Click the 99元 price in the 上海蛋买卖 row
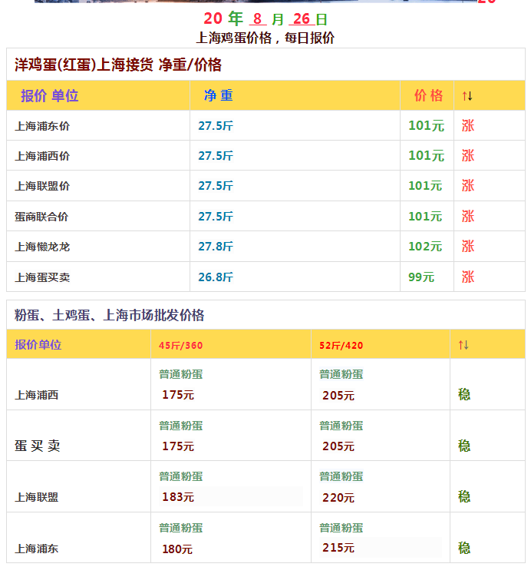The width and height of the screenshot is (531, 567). coord(421,277)
